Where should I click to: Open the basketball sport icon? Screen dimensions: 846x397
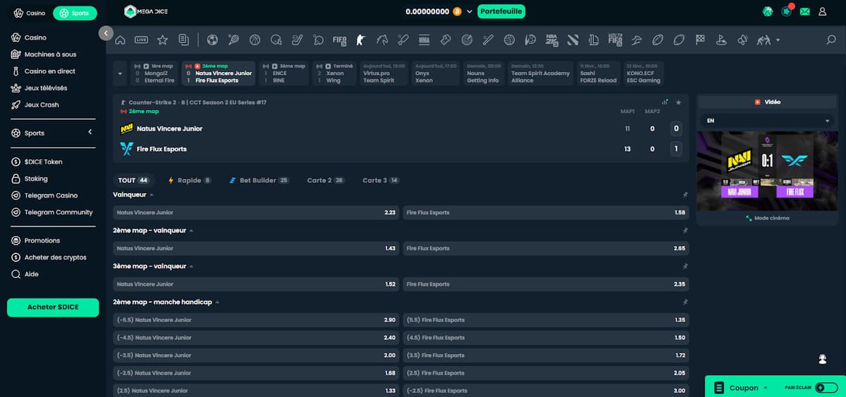[255, 40]
